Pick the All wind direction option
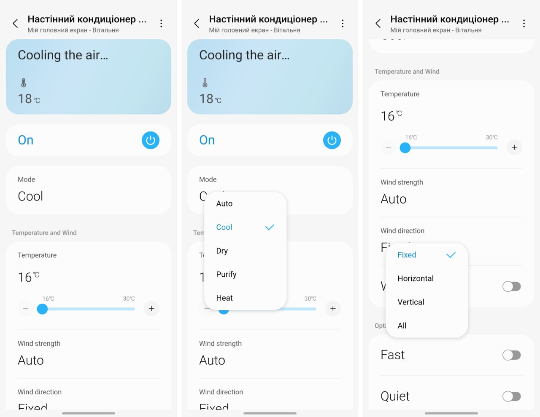The height and width of the screenshot is (417, 540). coord(402,326)
